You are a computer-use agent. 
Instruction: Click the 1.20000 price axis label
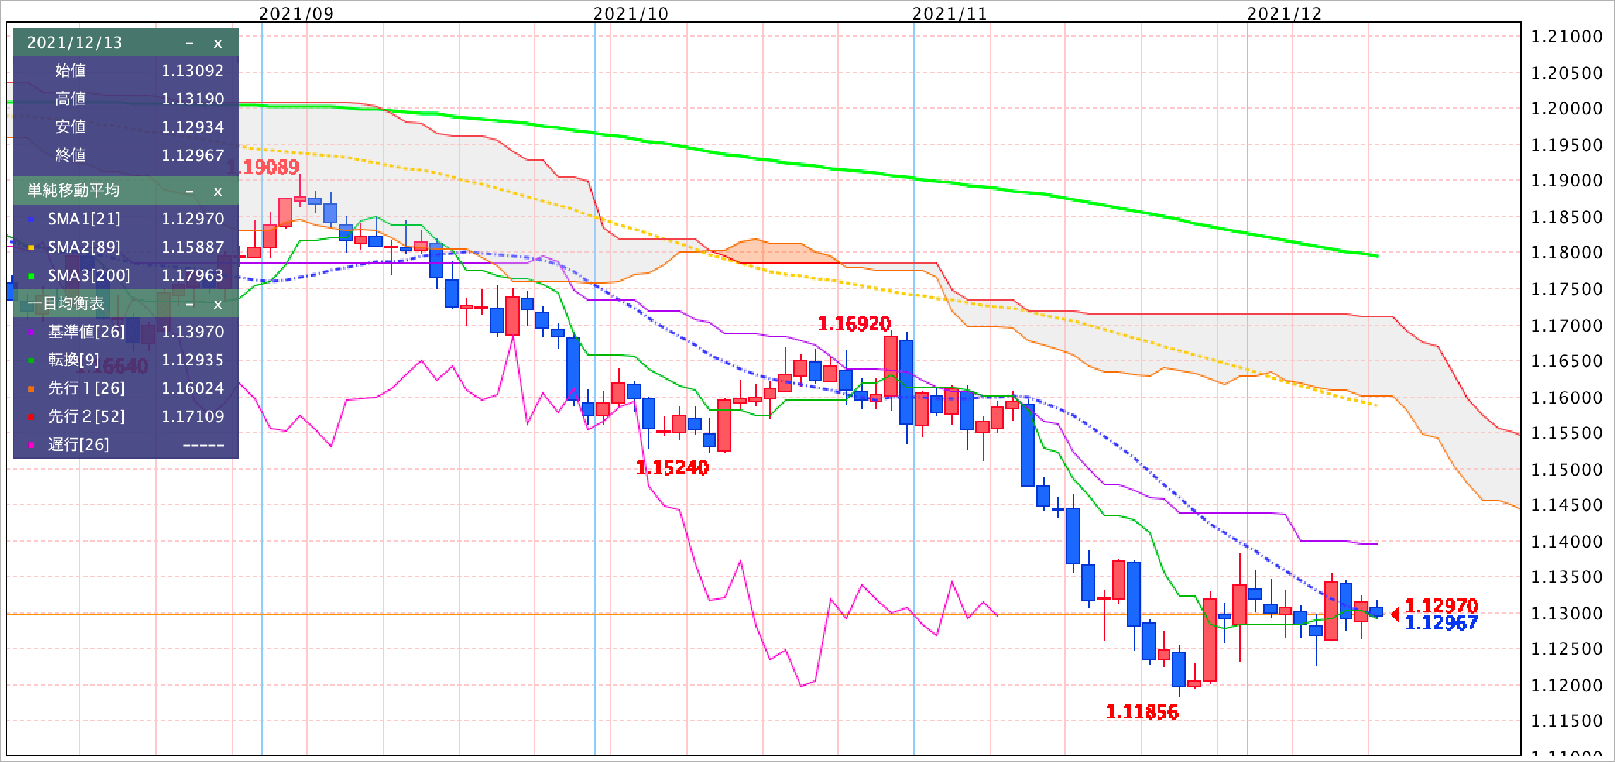point(1567,109)
